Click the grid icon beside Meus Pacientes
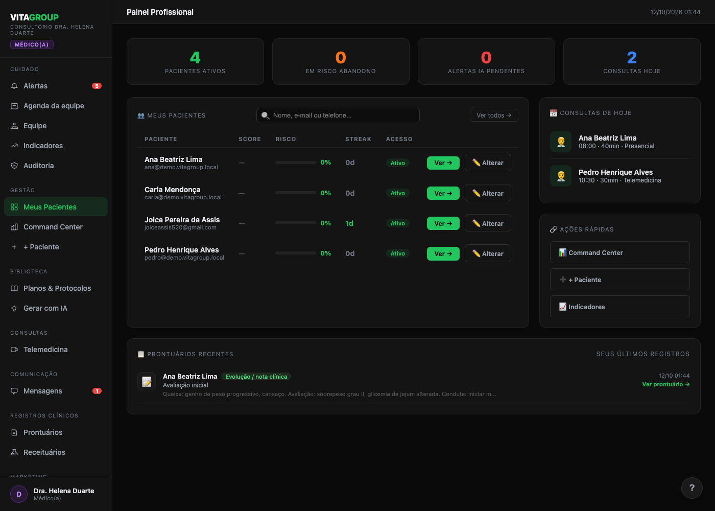 [x=14, y=207]
